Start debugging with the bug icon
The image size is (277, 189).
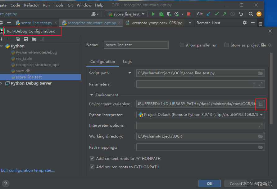161,14
